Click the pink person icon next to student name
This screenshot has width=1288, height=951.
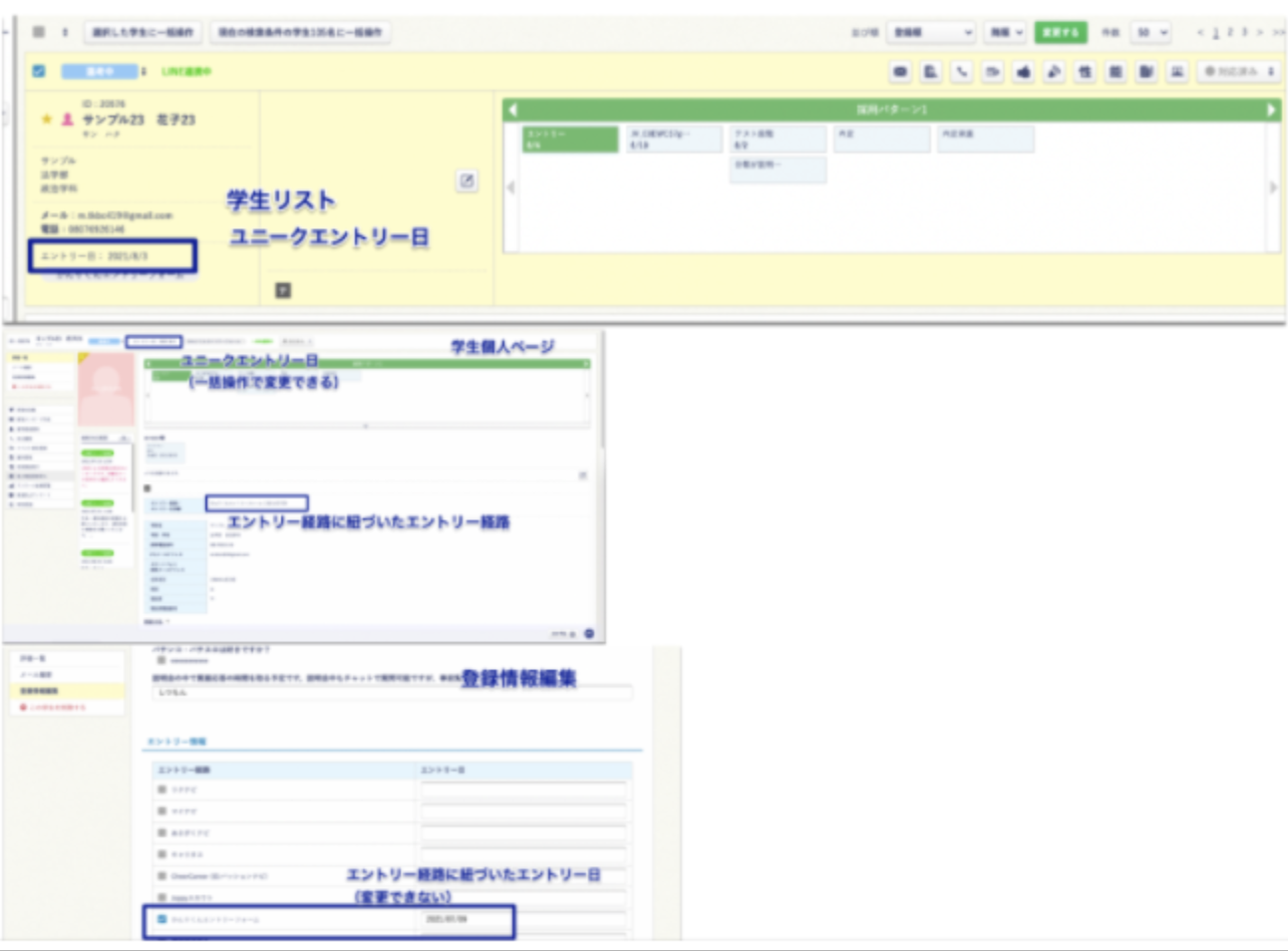coord(67,120)
